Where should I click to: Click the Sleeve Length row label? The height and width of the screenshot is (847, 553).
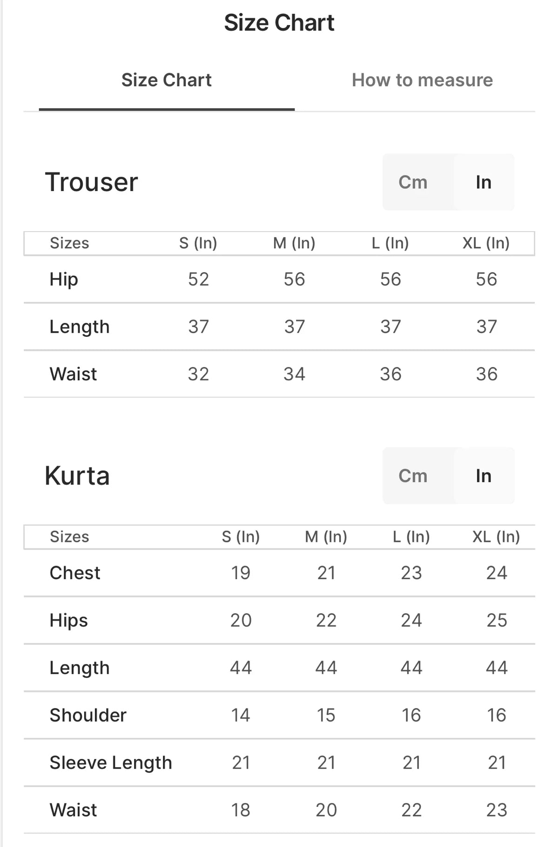point(111,763)
